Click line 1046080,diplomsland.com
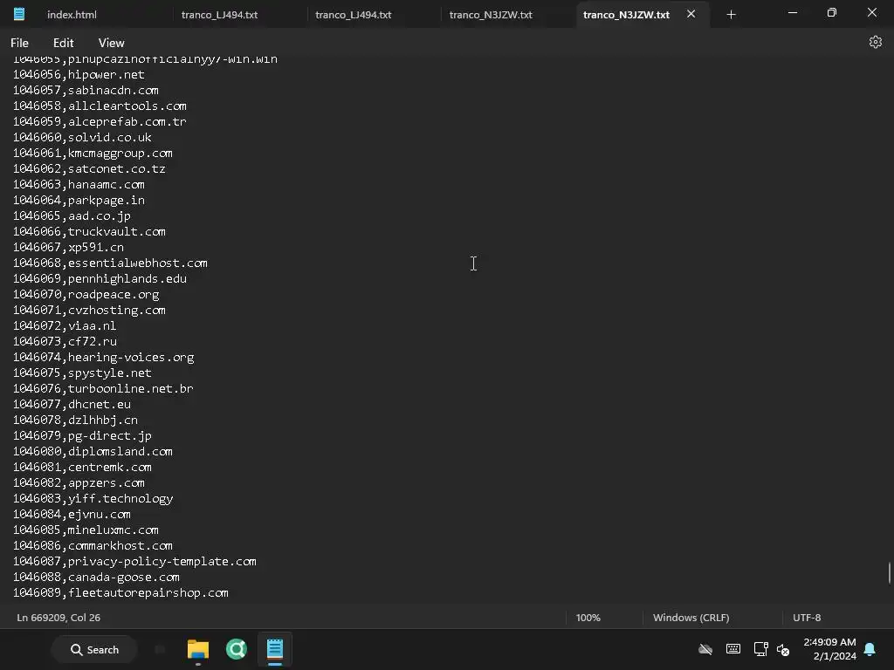Screen dimensions: 894x670 [x=93, y=451]
